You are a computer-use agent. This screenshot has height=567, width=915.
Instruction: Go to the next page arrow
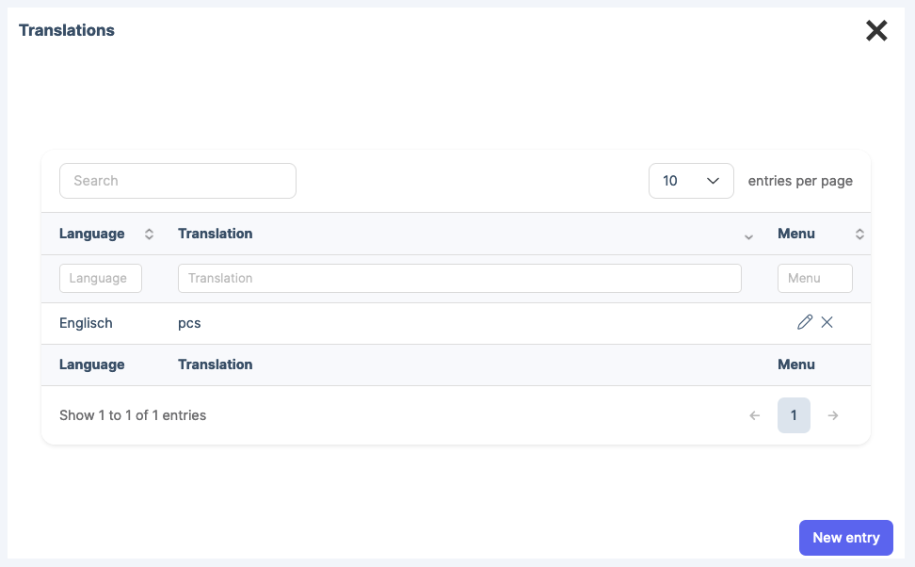coord(833,415)
